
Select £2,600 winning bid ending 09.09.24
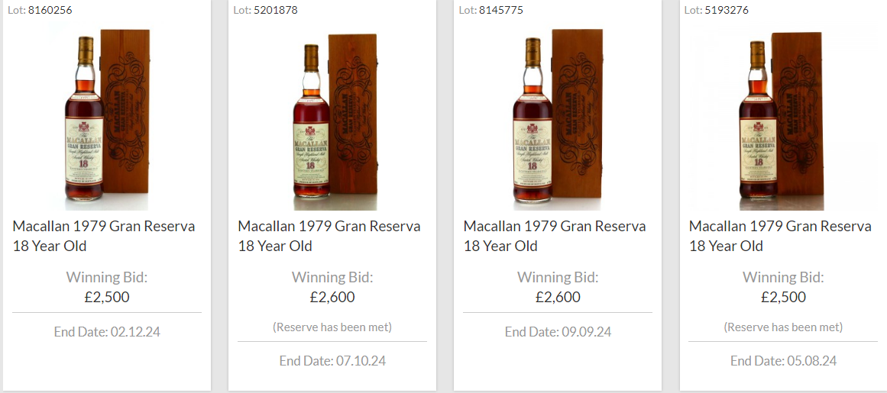click(558, 297)
